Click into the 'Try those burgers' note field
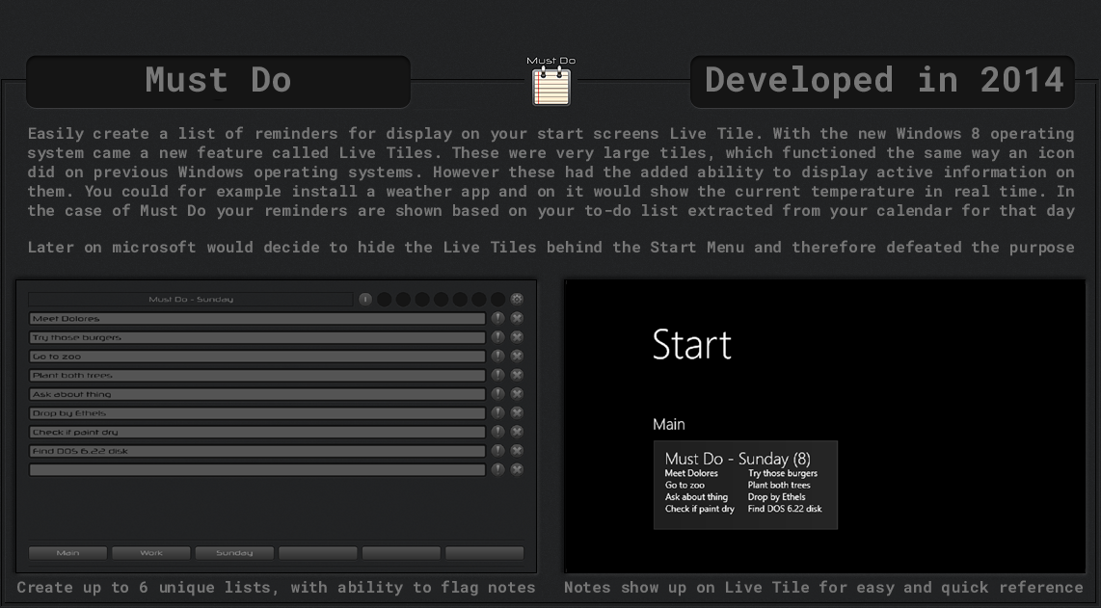 tap(257, 337)
